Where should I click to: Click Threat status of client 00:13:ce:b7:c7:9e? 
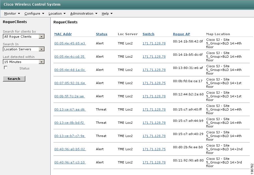[101, 136]
